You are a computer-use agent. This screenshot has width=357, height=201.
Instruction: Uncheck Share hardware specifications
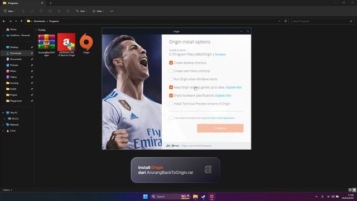pyautogui.click(x=171, y=95)
